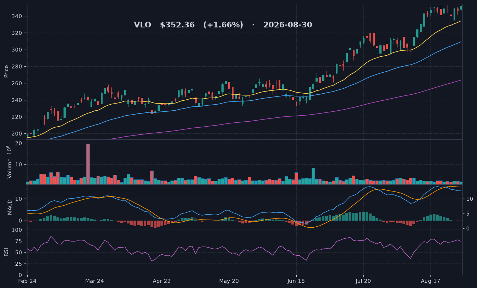Click the 300 price axis tick
The width and height of the screenshot is (477, 288).
pyautogui.click(x=18, y=50)
